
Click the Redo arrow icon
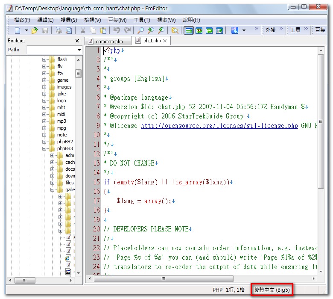127,30
